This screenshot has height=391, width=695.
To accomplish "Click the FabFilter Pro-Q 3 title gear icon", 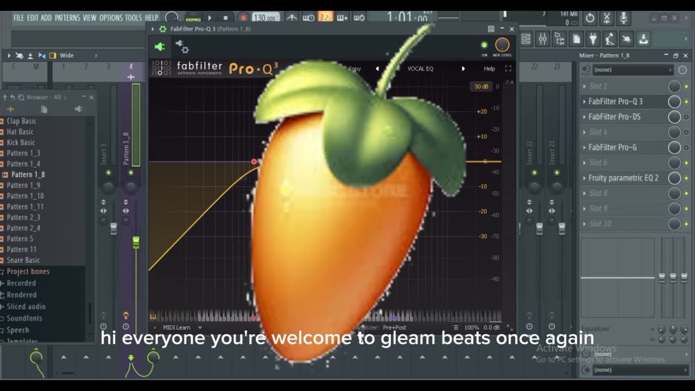I will (x=162, y=29).
